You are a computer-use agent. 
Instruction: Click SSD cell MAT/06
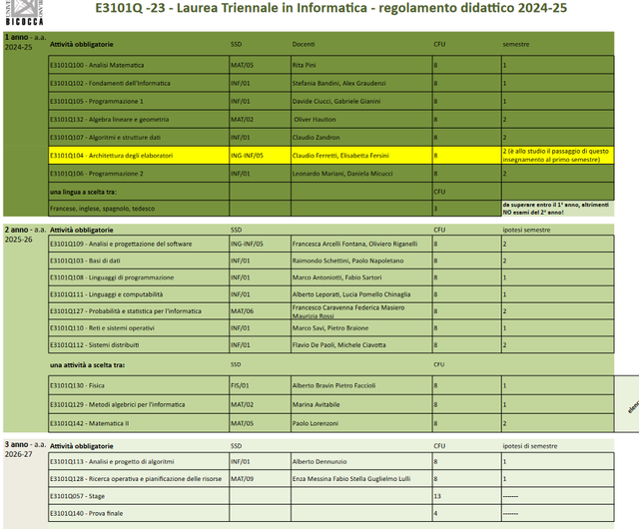click(260, 311)
